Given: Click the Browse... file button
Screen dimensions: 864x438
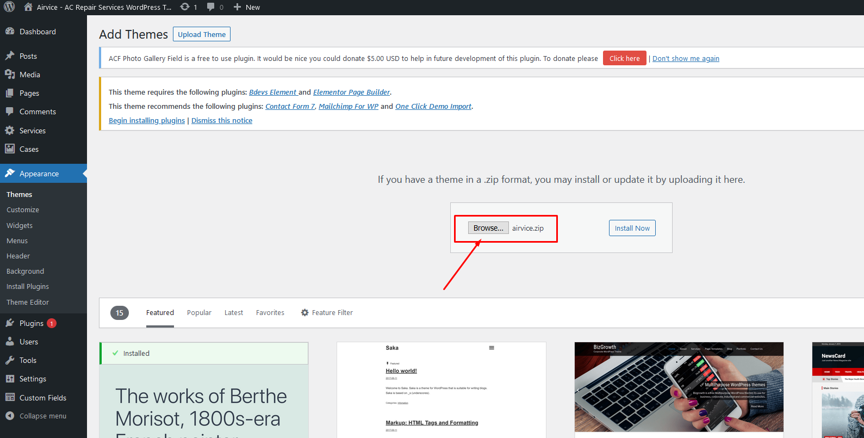Looking at the screenshot, I should tap(488, 228).
